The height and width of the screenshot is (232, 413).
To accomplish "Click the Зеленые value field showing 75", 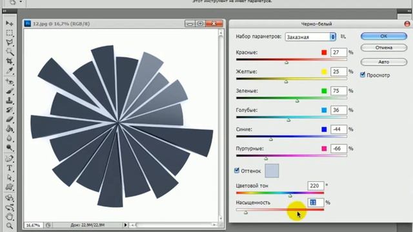I will click(x=339, y=91).
